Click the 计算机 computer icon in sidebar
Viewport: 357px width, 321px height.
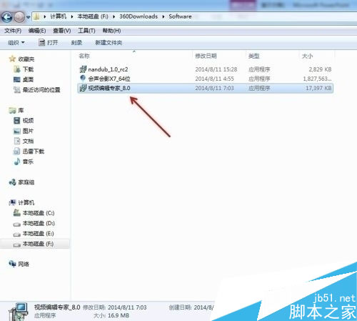coord(12,202)
